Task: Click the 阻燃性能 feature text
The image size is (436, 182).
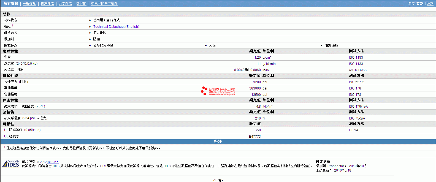Action: click(331, 45)
